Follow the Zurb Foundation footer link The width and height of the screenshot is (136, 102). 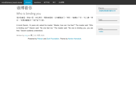click(x=53, y=39)
